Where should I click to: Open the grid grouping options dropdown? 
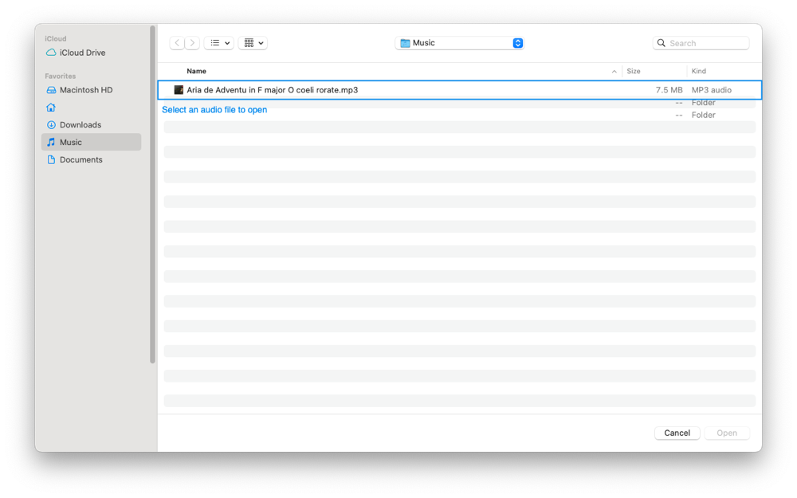coord(253,43)
